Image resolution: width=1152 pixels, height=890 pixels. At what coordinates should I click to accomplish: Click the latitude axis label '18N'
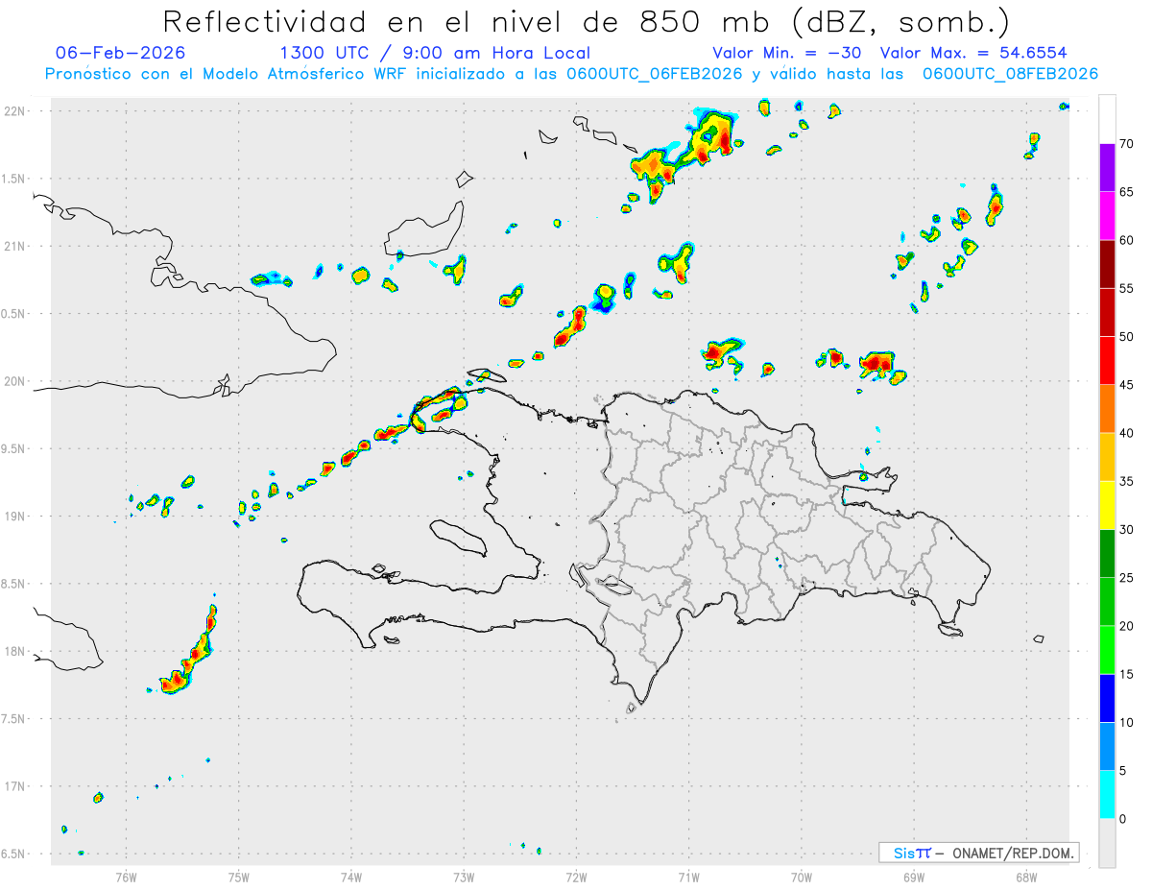click(x=15, y=652)
